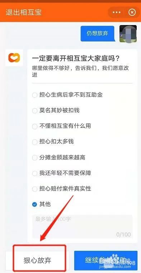This screenshot has height=273, width=141.
Task: Tap the 退出相互宝 title
Action: coord(24,13)
